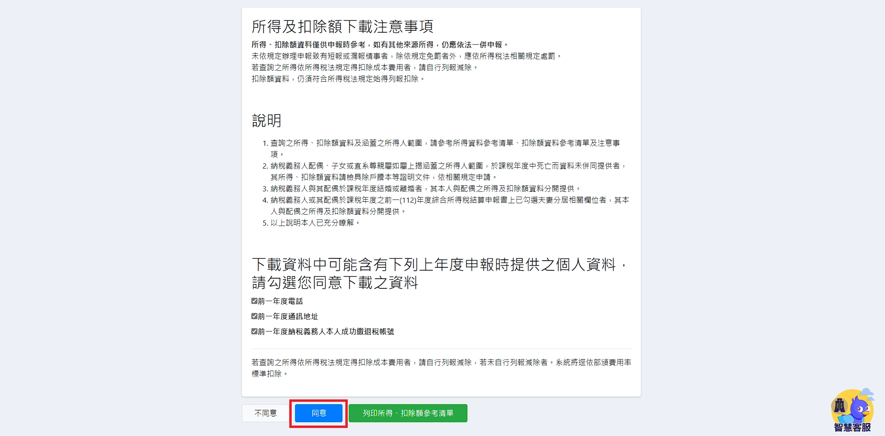Screen dimensions: 885x436
Task: Select list item 1 starting 查詢之所得
Action: tap(445, 149)
